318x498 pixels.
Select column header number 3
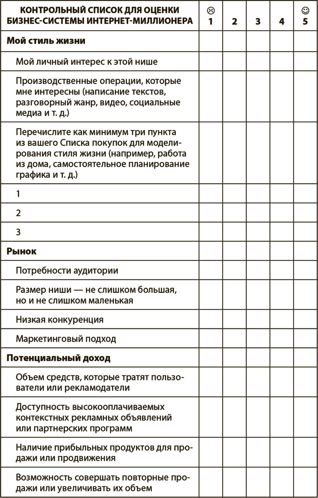point(258,22)
